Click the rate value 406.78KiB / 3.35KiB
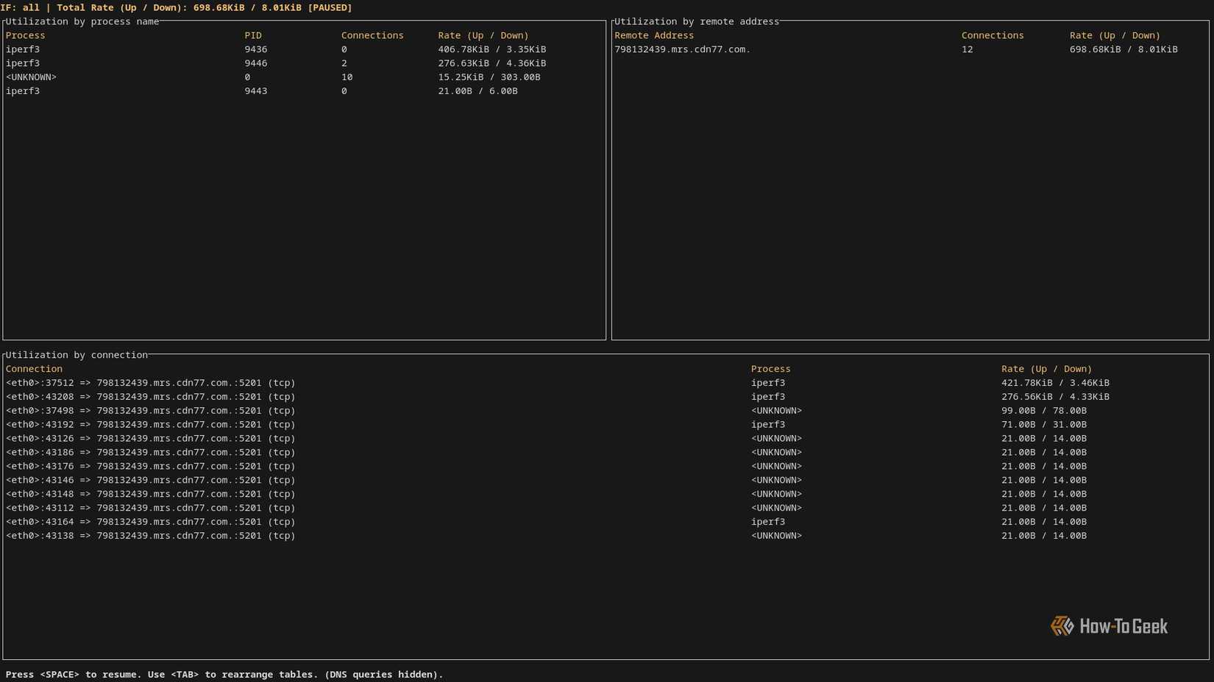This screenshot has height=682, width=1214. [x=492, y=49]
